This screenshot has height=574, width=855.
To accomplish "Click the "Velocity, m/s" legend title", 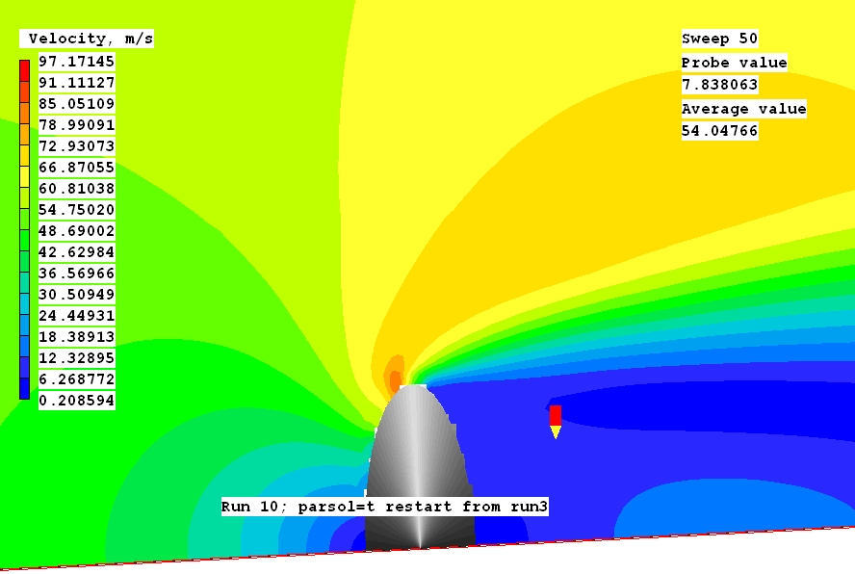I will [87, 39].
